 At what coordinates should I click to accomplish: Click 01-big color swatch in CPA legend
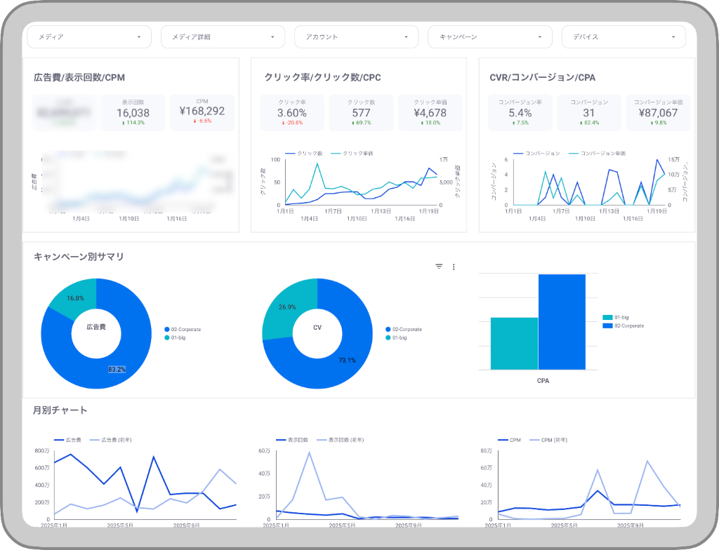pyautogui.click(x=607, y=318)
